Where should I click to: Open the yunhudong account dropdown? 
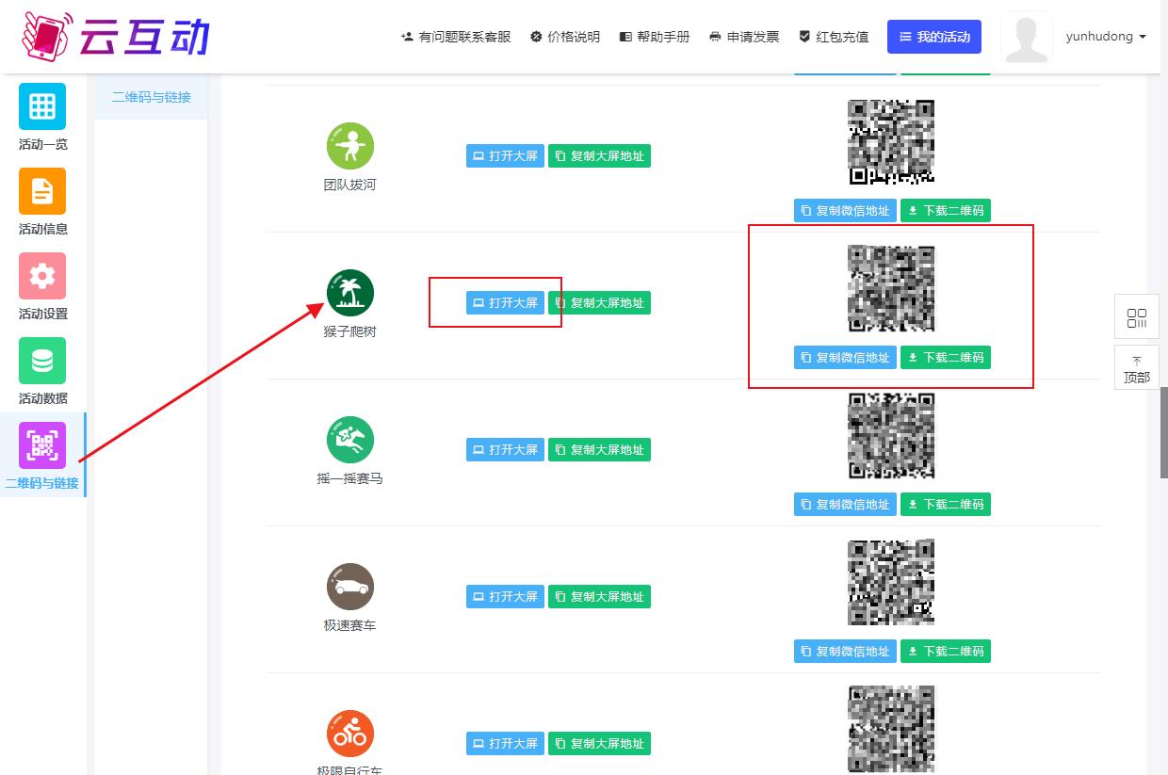pos(1106,37)
